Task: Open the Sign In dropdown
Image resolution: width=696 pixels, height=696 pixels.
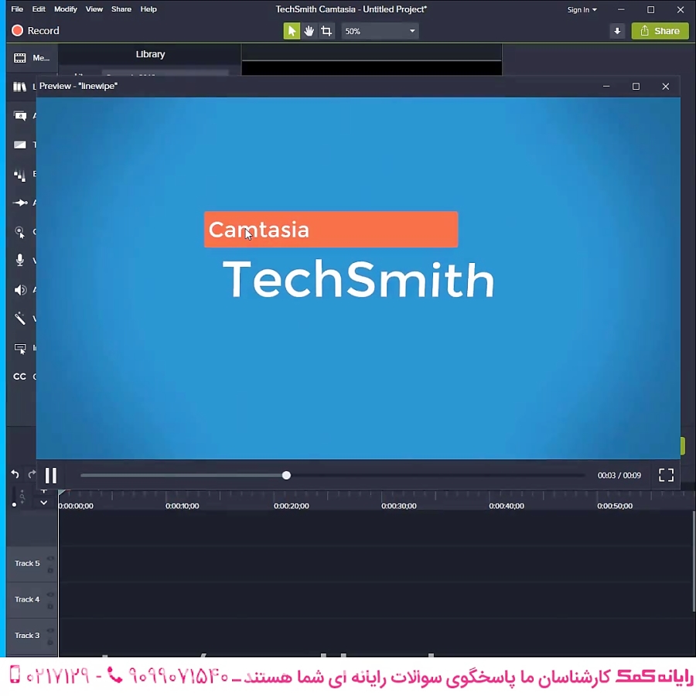Action: tap(580, 9)
